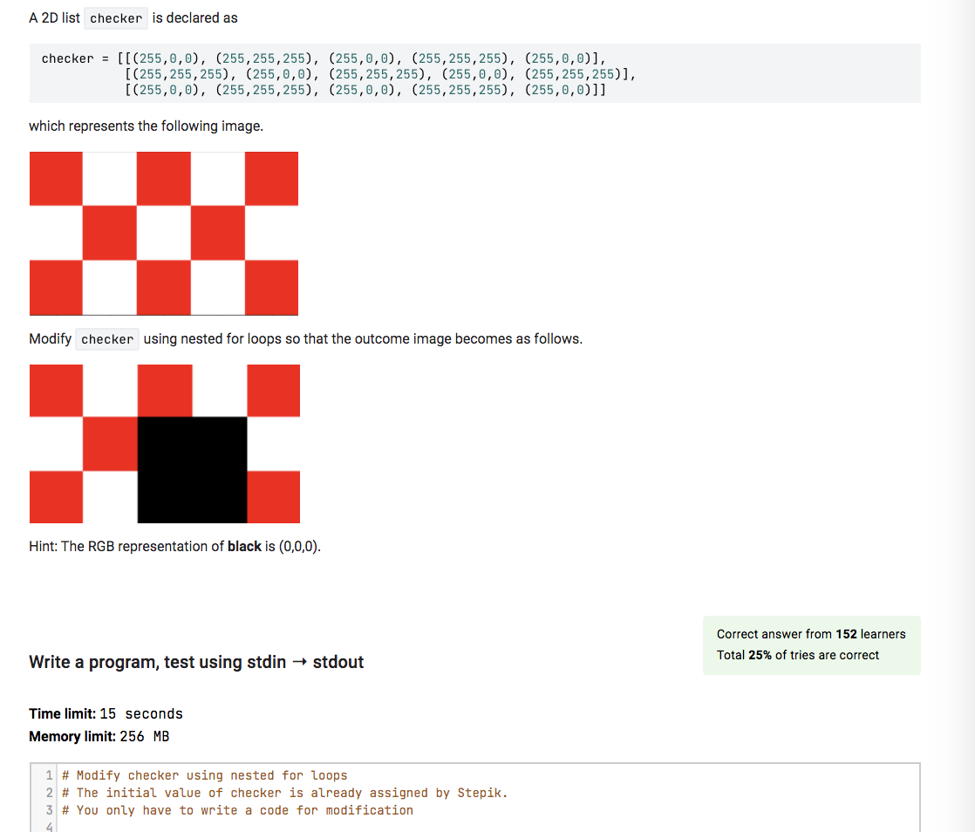Click the Time limit label
The height and width of the screenshot is (832, 975).
(x=64, y=713)
